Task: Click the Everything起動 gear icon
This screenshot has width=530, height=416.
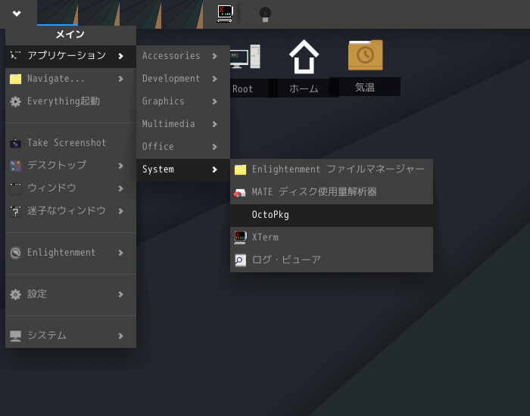Action: click(x=15, y=101)
